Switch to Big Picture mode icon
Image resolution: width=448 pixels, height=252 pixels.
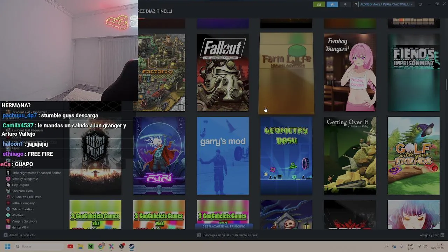click(420, 4)
